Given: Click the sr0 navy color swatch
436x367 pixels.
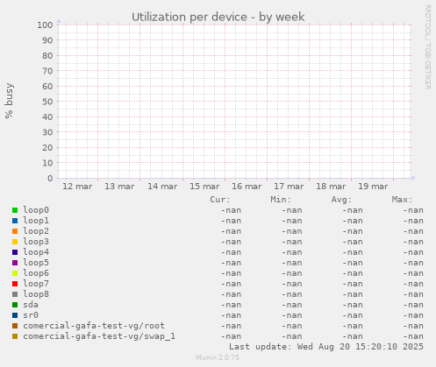Looking at the screenshot, I should point(15,315).
